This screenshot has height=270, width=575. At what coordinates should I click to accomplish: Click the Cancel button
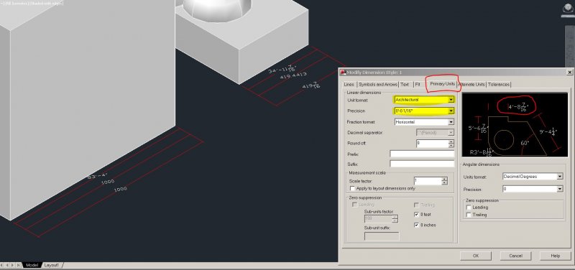515,256
